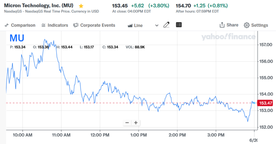Open the Comparison tool

20,25
